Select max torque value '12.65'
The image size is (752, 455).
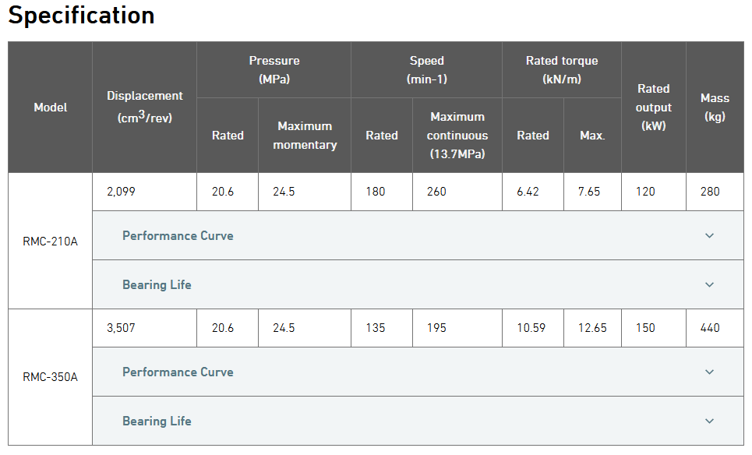[592, 328]
